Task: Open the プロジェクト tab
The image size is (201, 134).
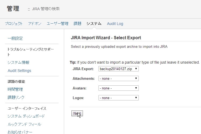Action: pyautogui.click(x=14, y=24)
